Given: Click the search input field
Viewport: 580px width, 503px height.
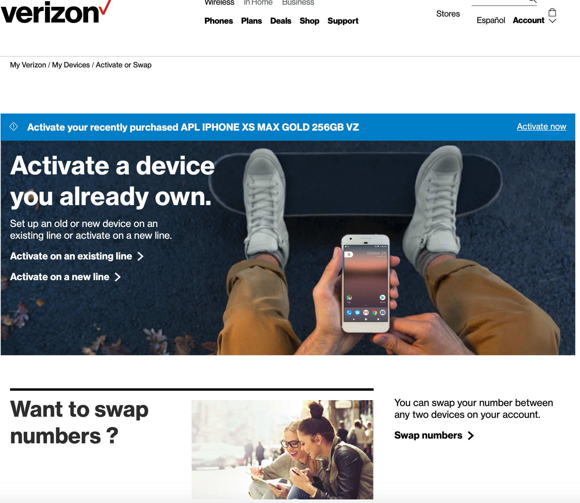Looking at the screenshot, I should point(500,2).
